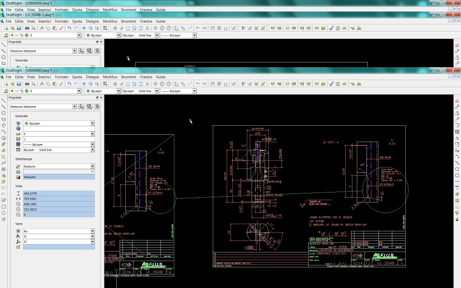Image resolution: width=461 pixels, height=288 pixels.
Task: Click Print Preview icon in front window toolbar
Action: 34,84
